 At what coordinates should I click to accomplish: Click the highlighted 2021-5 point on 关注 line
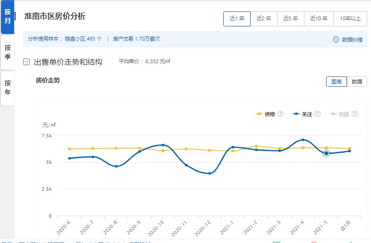326,153
